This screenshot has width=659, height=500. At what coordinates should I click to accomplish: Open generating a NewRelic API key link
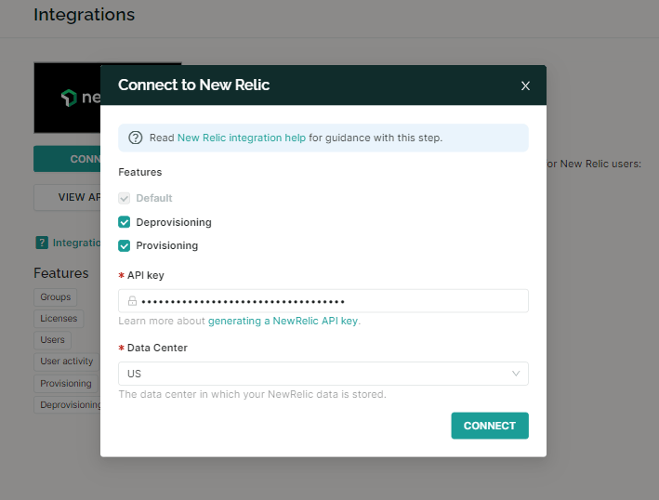(x=283, y=321)
